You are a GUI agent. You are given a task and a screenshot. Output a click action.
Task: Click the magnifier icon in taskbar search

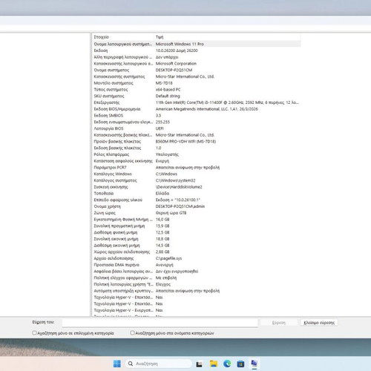pos(130,364)
